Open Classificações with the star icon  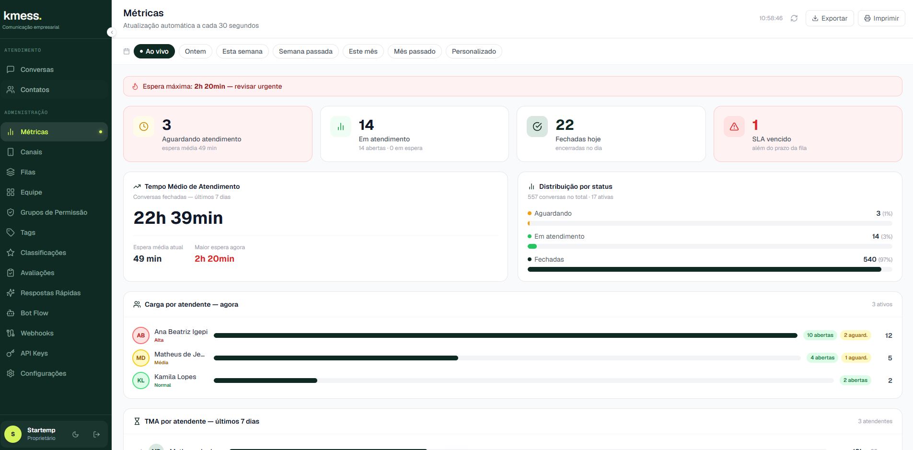pos(54,253)
